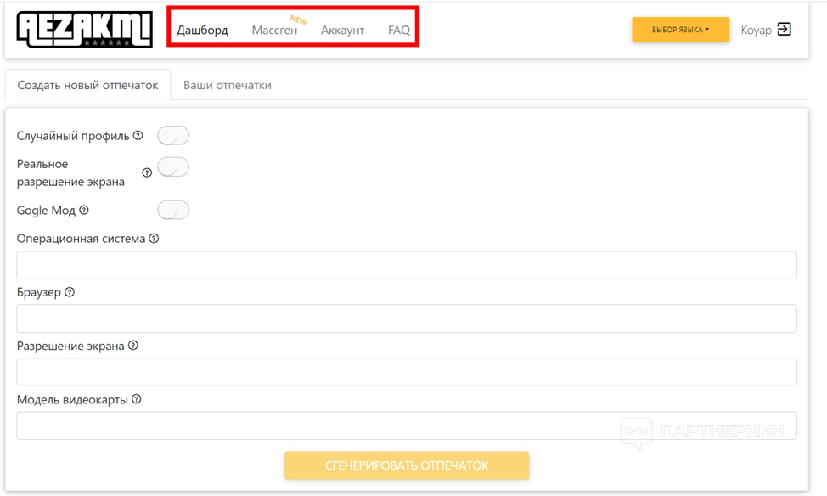Open the Браузер select field
This screenshot has height=496, width=827.
(407, 318)
